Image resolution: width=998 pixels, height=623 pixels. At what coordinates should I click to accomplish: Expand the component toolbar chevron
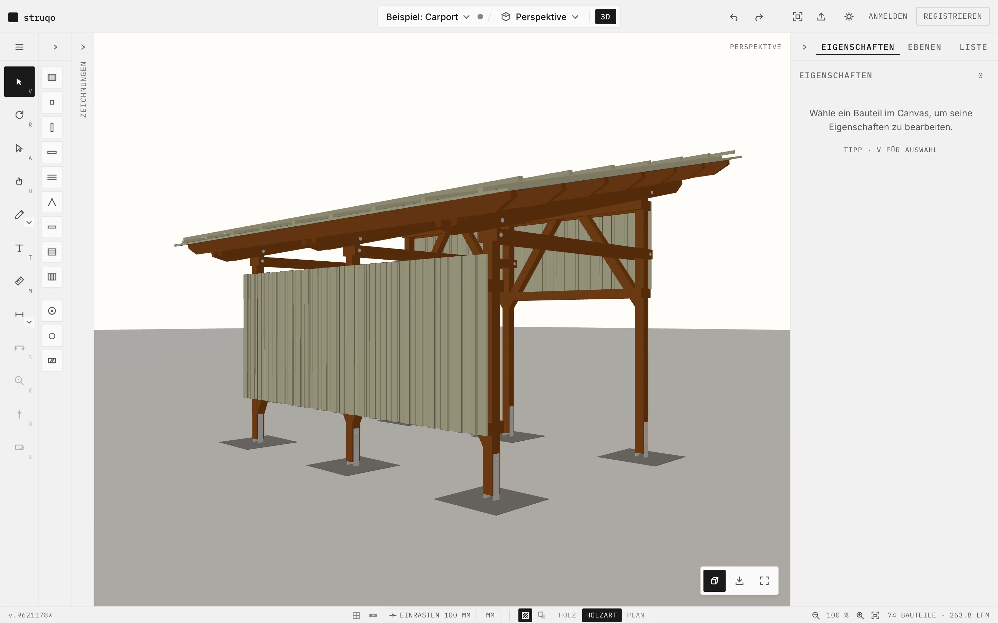(55, 47)
